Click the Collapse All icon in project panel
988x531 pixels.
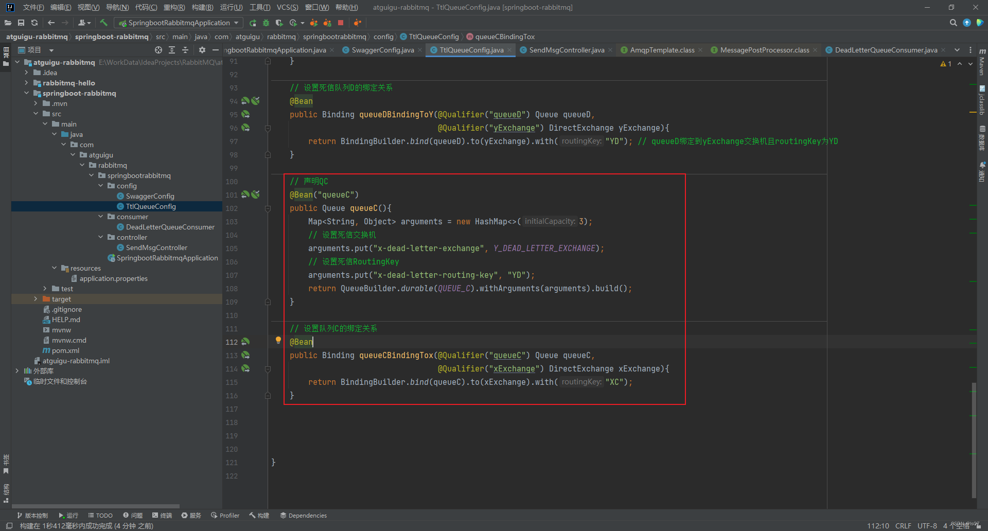click(x=185, y=50)
